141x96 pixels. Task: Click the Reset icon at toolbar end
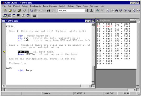pyautogui.click(x=138, y=11)
